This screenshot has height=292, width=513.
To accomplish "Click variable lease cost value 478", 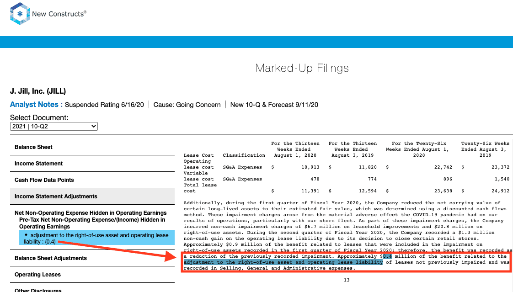I will (315, 179).
